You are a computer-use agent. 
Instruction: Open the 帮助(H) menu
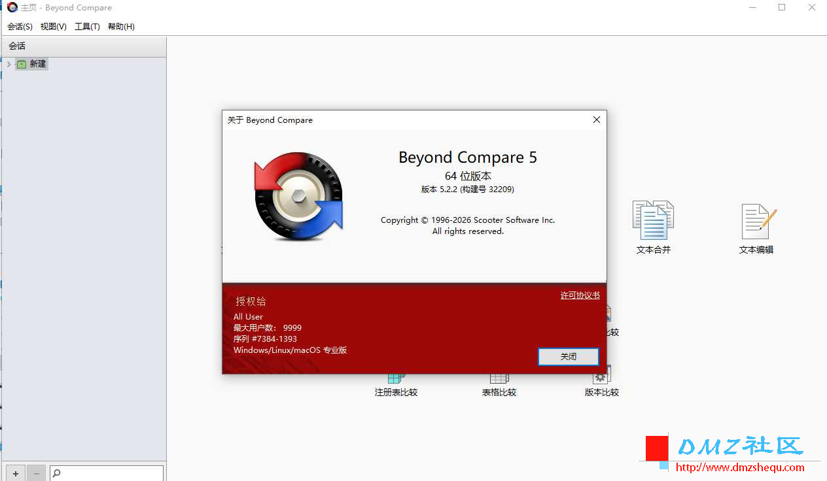[x=121, y=26]
